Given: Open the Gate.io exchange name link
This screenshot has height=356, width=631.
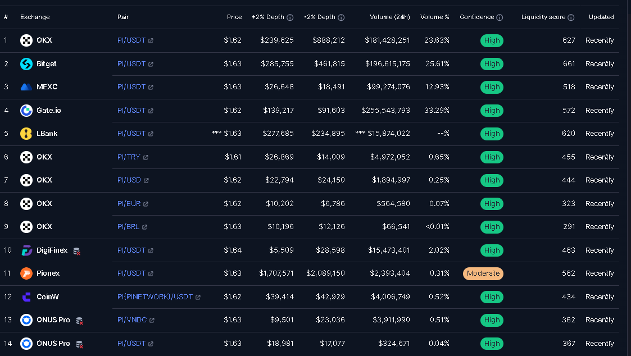Looking at the screenshot, I should click(49, 110).
